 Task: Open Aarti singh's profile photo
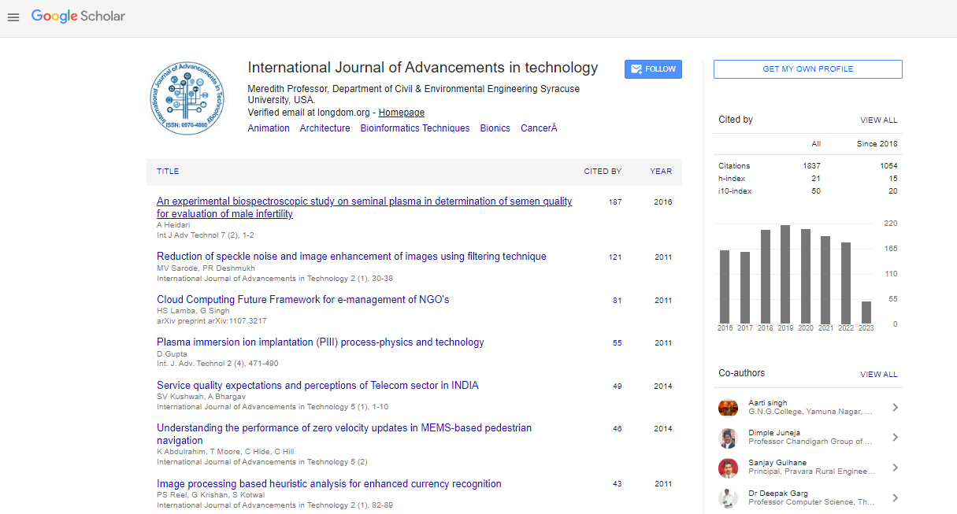pyautogui.click(x=728, y=408)
